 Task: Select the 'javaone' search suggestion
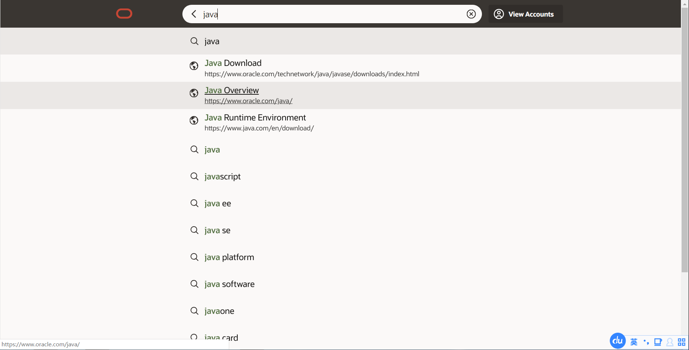(x=219, y=311)
